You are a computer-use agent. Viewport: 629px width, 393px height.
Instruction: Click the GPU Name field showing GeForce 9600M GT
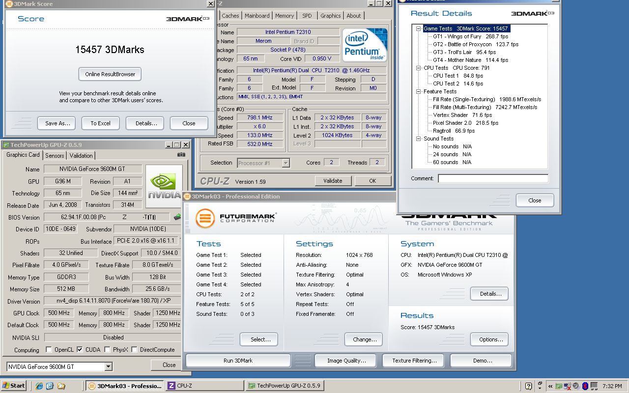93,169
